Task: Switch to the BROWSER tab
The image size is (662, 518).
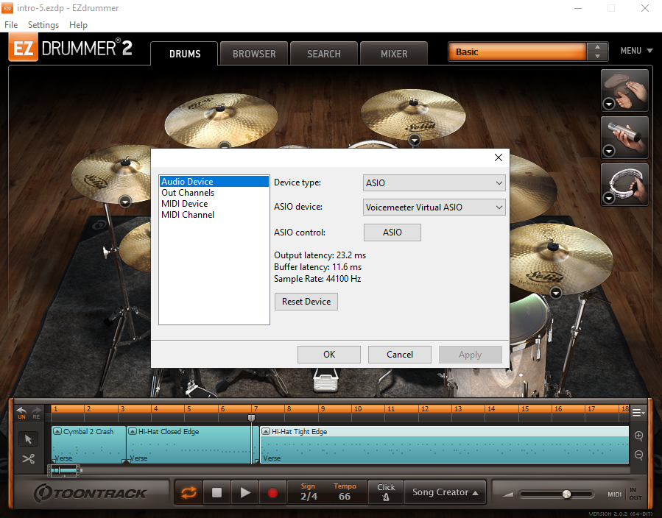Action: coord(254,54)
